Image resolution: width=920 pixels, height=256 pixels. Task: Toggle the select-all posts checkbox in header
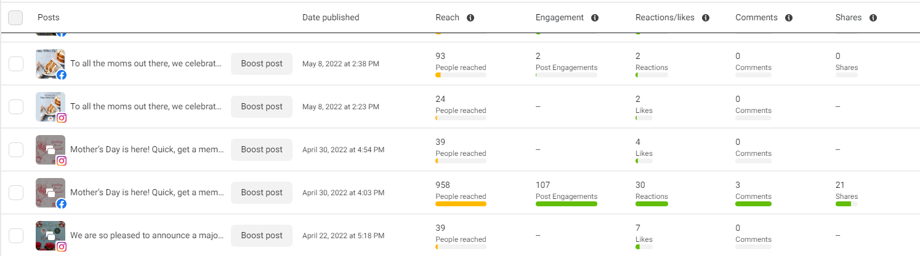point(16,18)
